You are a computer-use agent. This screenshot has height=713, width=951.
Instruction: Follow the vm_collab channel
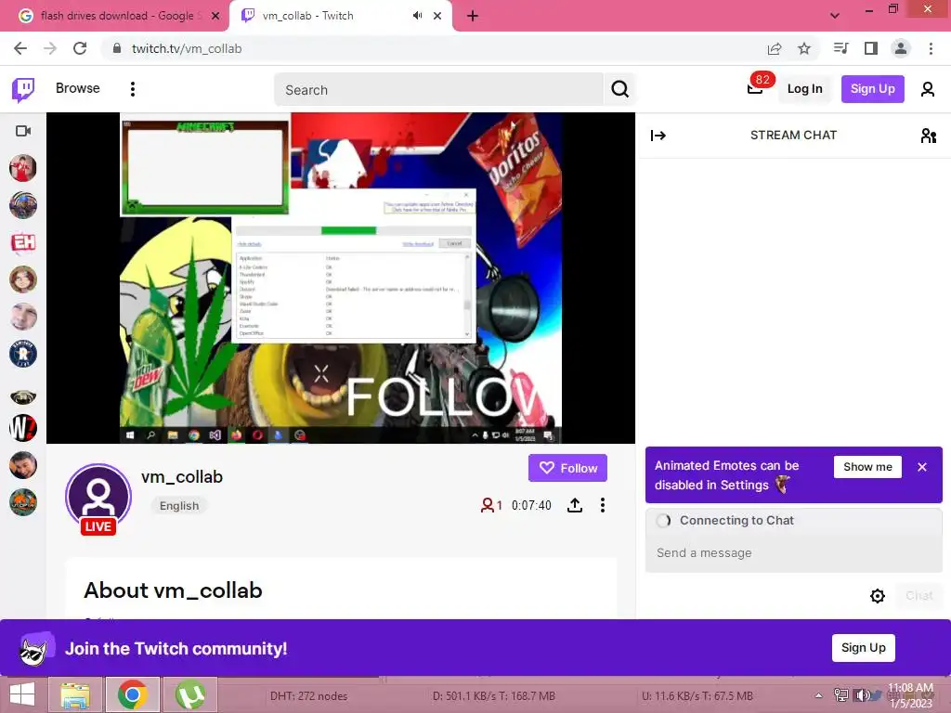(567, 468)
